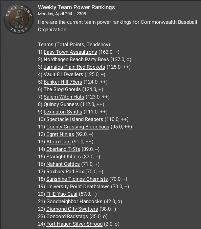Select the Salem Witch Hats link
This screenshot has width=201, height=229.
64,97
